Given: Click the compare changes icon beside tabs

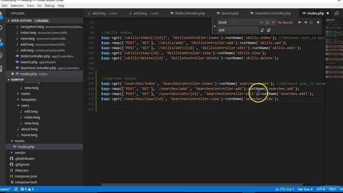Looking at the screenshot, I should 337,13.
